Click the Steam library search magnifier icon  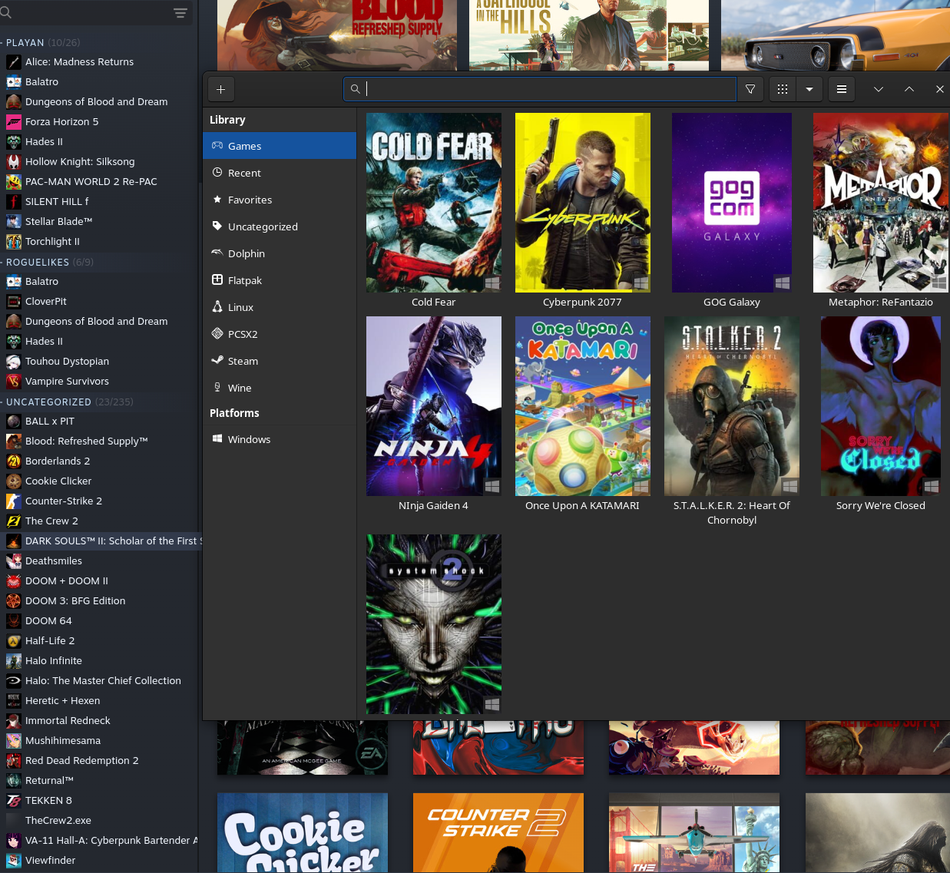6,12
